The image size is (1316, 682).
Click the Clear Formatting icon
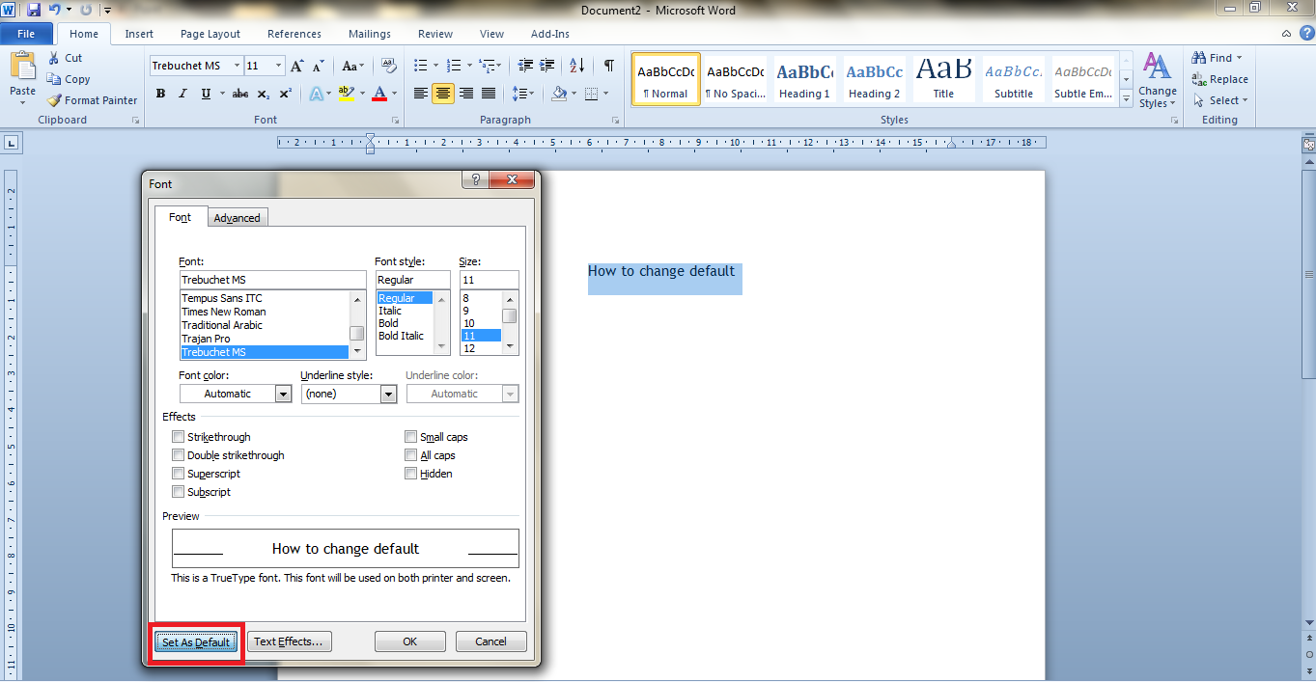click(389, 66)
